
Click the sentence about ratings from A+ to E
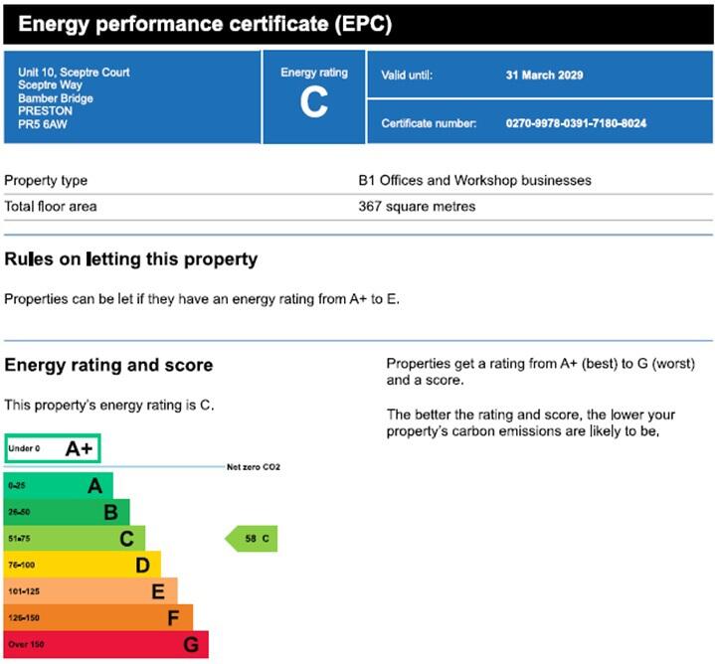click(x=202, y=299)
